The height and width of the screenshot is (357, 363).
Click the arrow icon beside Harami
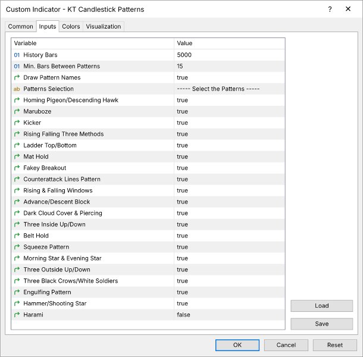[x=17, y=315]
